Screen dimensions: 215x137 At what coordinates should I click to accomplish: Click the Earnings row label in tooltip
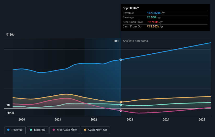tap(128, 17)
